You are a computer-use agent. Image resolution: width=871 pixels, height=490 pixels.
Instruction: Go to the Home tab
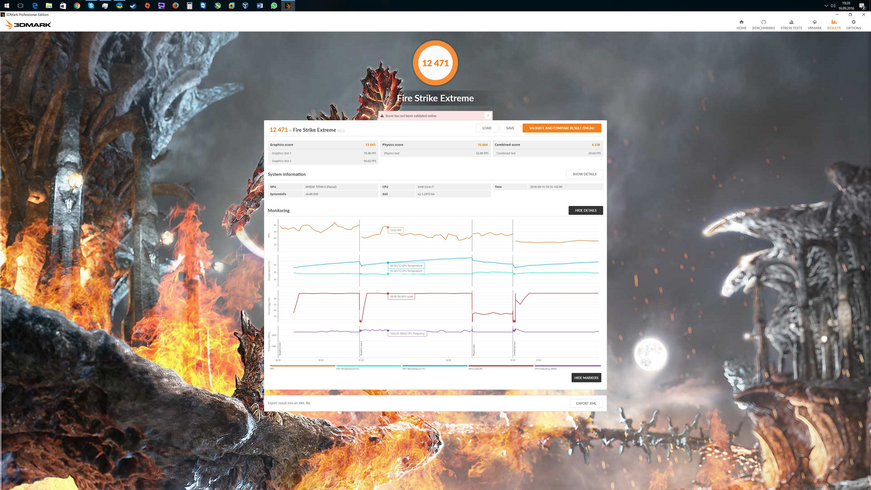[x=741, y=24]
